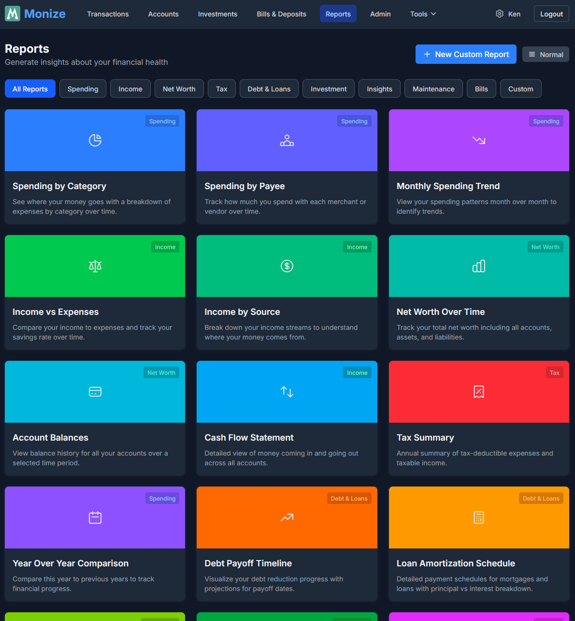Viewport: 575px width, 621px height.
Task: Click the dollar coin icon on Income by Source
Action: [x=287, y=266]
